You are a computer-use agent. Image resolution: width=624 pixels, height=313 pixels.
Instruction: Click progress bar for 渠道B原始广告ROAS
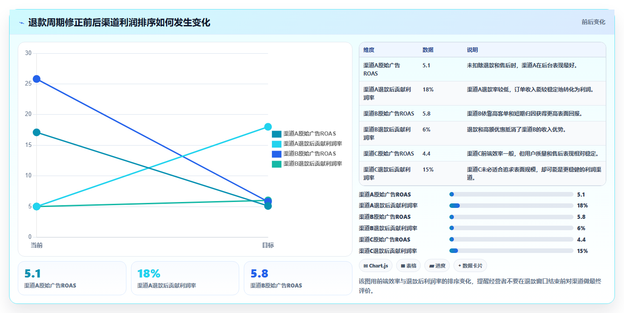click(x=511, y=217)
